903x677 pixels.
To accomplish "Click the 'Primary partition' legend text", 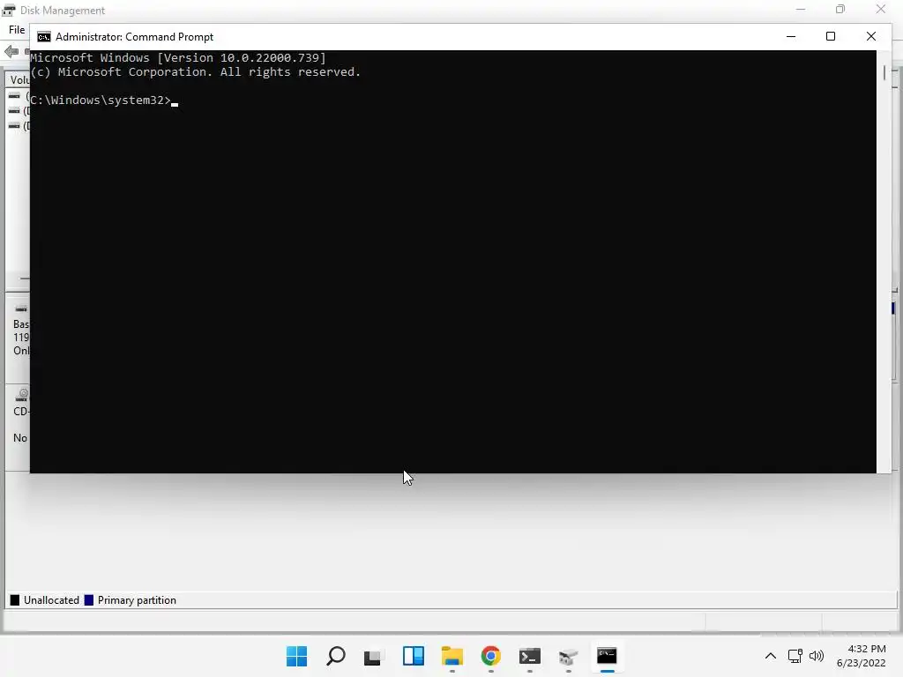I will coord(137,599).
